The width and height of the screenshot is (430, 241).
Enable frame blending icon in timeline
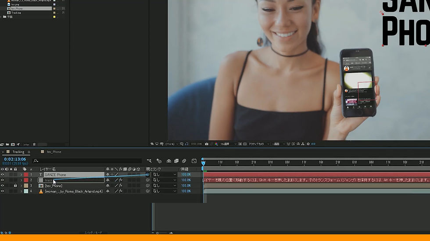click(x=176, y=161)
